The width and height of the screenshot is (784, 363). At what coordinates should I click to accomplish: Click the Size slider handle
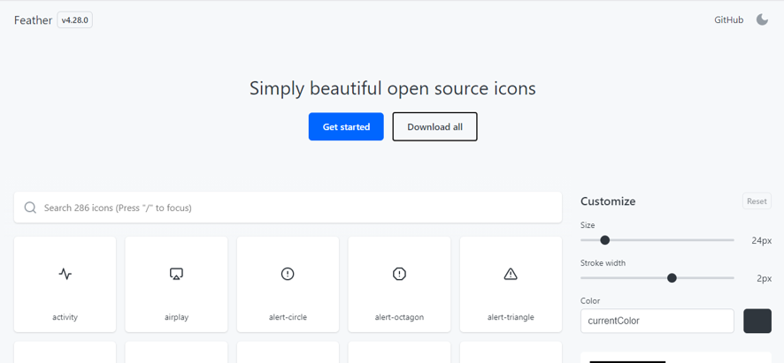(605, 240)
